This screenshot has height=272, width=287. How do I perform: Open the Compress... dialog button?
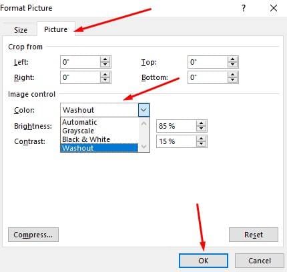(x=33, y=235)
